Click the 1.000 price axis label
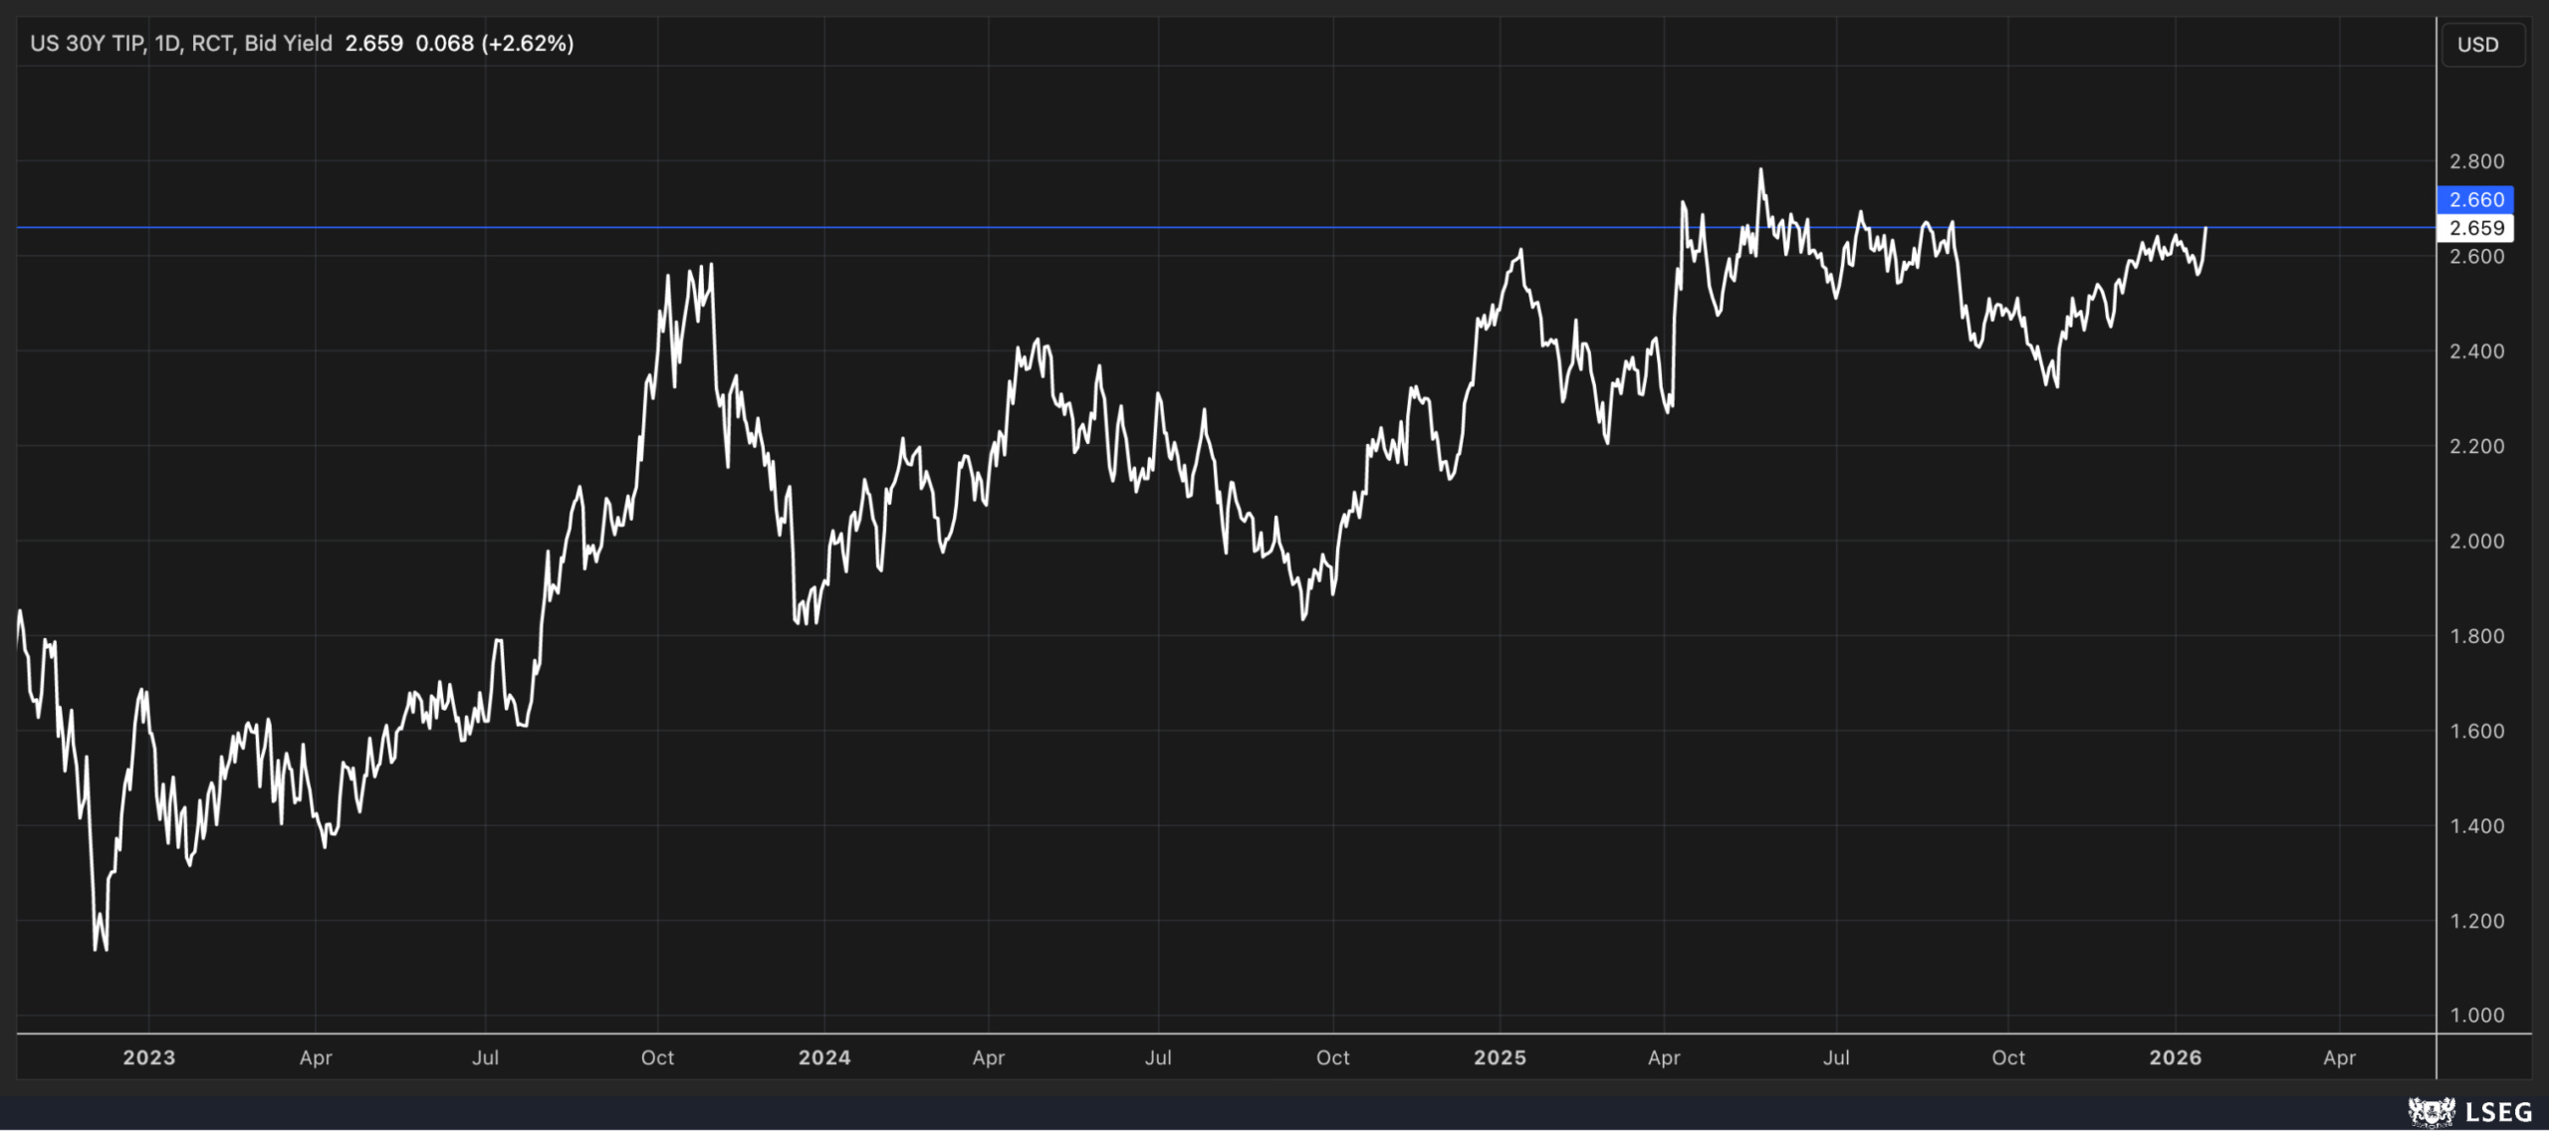This screenshot has height=1131, width=2549. coord(2476,1016)
